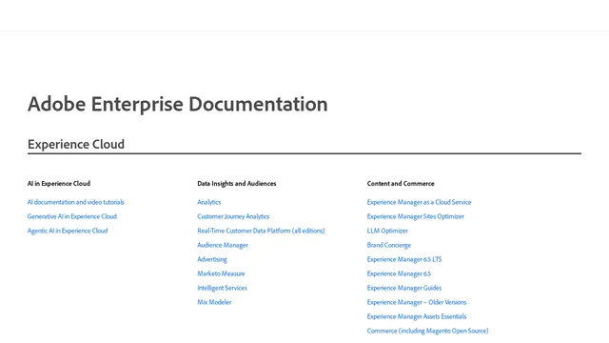This screenshot has width=609, height=343.
Task: Open the Analytics documentation link
Action: 209,202
